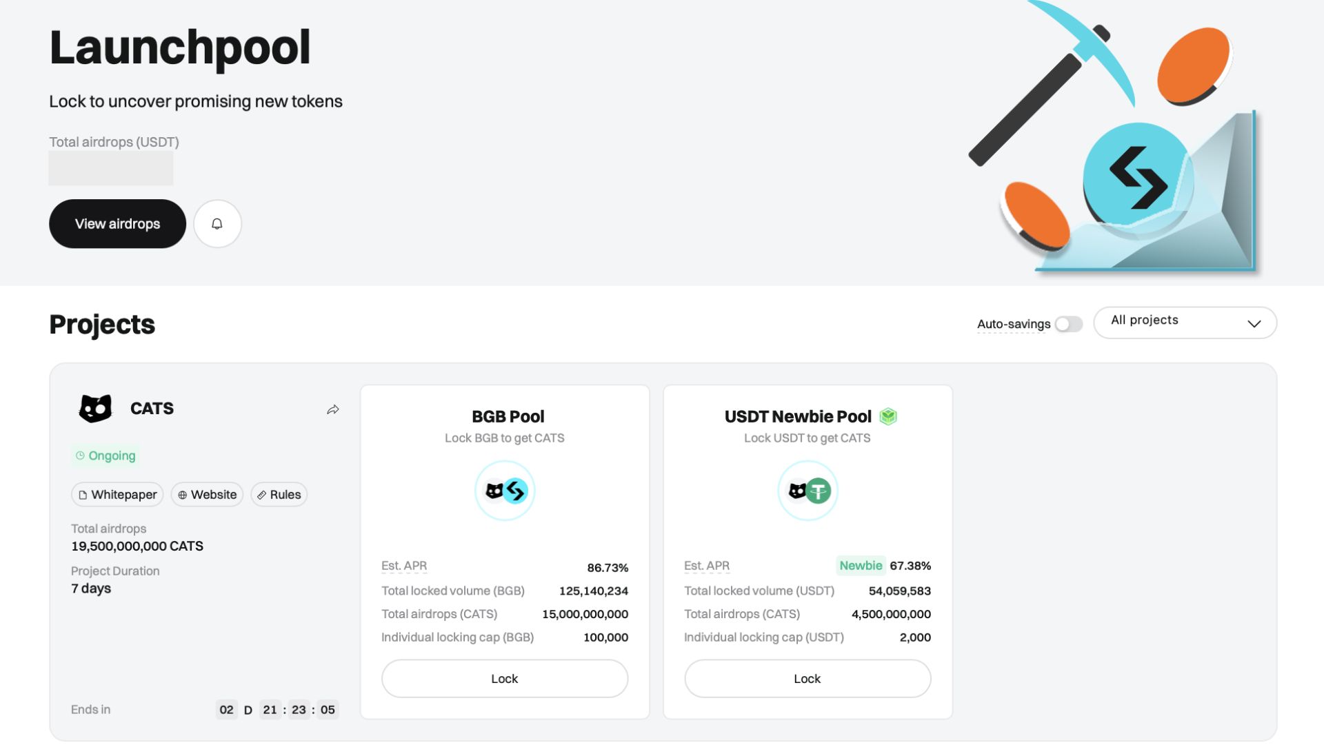The height and width of the screenshot is (756, 1324).
Task: Click the Newbie APR tag
Action: point(861,566)
